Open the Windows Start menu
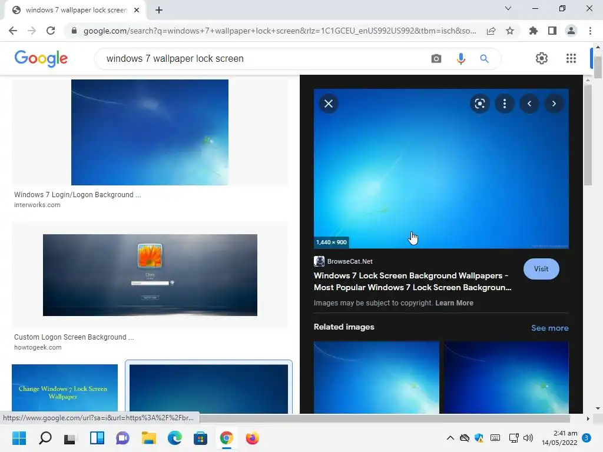The height and width of the screenshot is (452, 603). coord(19,438)
